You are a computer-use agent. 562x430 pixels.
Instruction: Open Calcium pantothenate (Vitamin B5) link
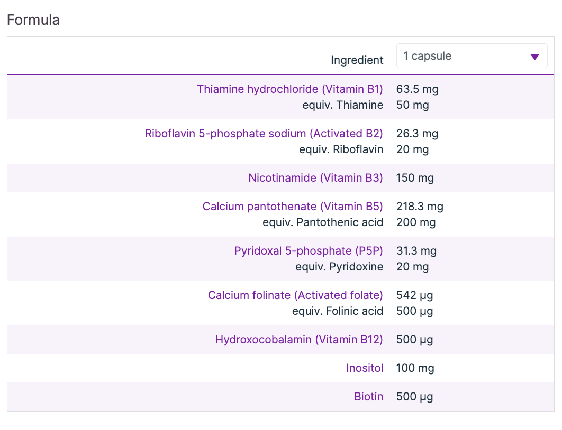[x=293, y=207]
